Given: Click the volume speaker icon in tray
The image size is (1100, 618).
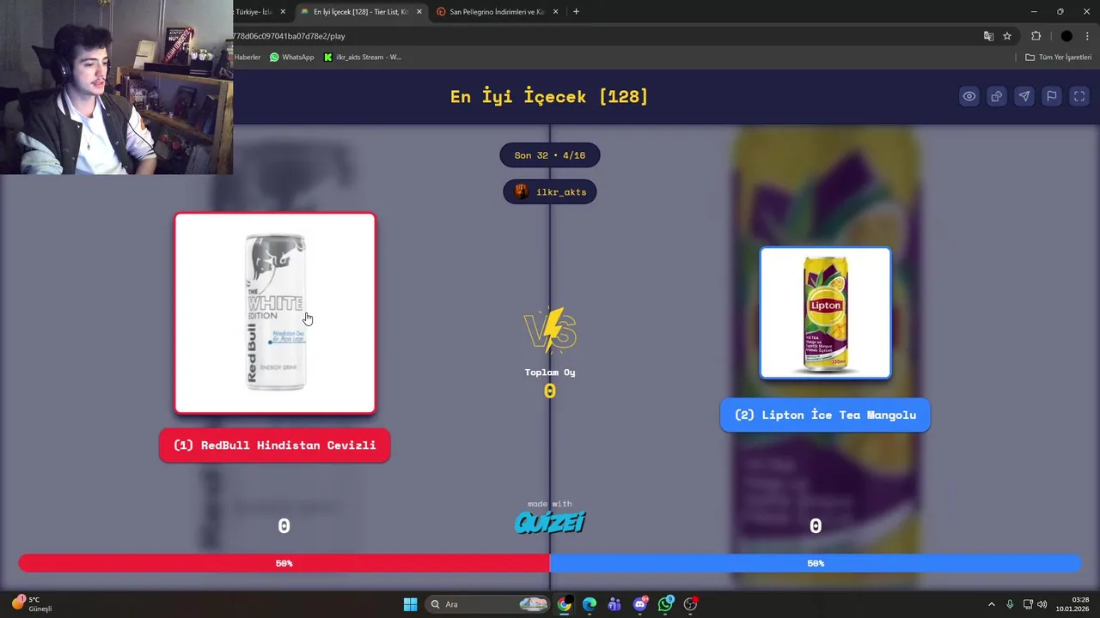Looking at the screenshot, I should (1042, 604).
